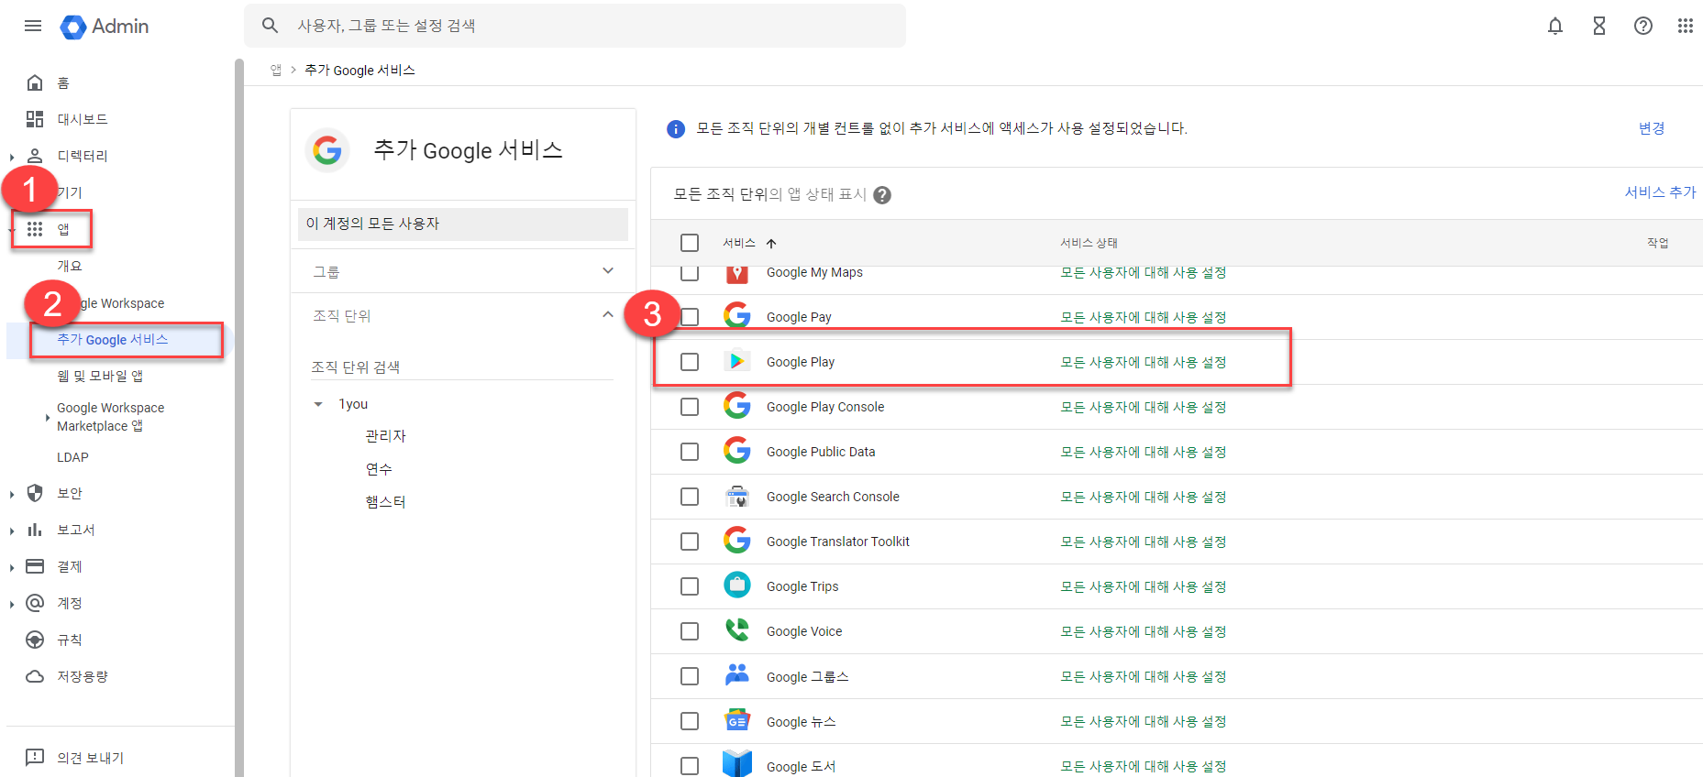
Task: Click the send feedback icon
Action: tap(35, 757)
